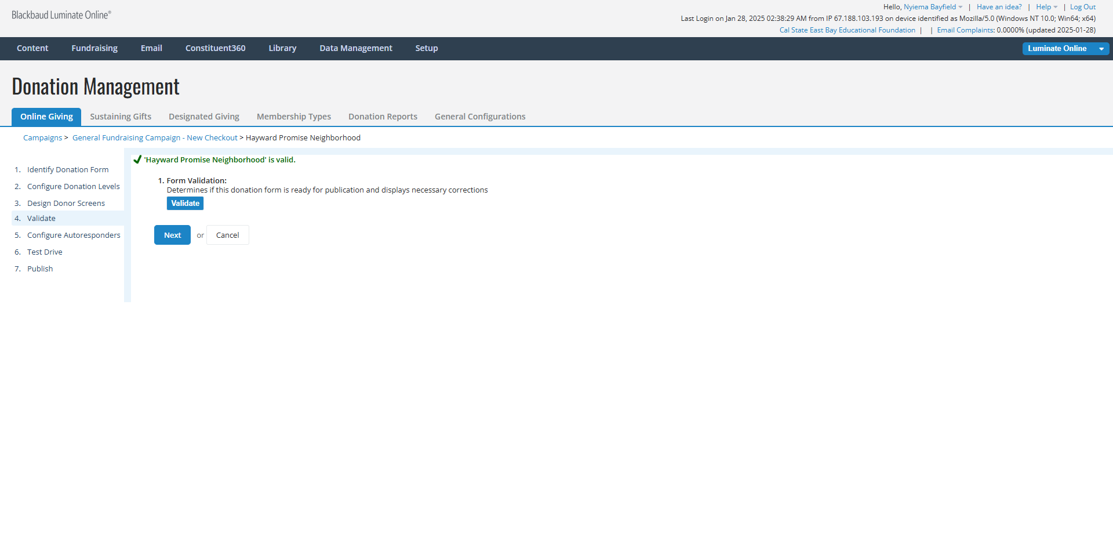Open the Constituent360 menu
This screenshot has height=533, width=1113.
[215, 48]
